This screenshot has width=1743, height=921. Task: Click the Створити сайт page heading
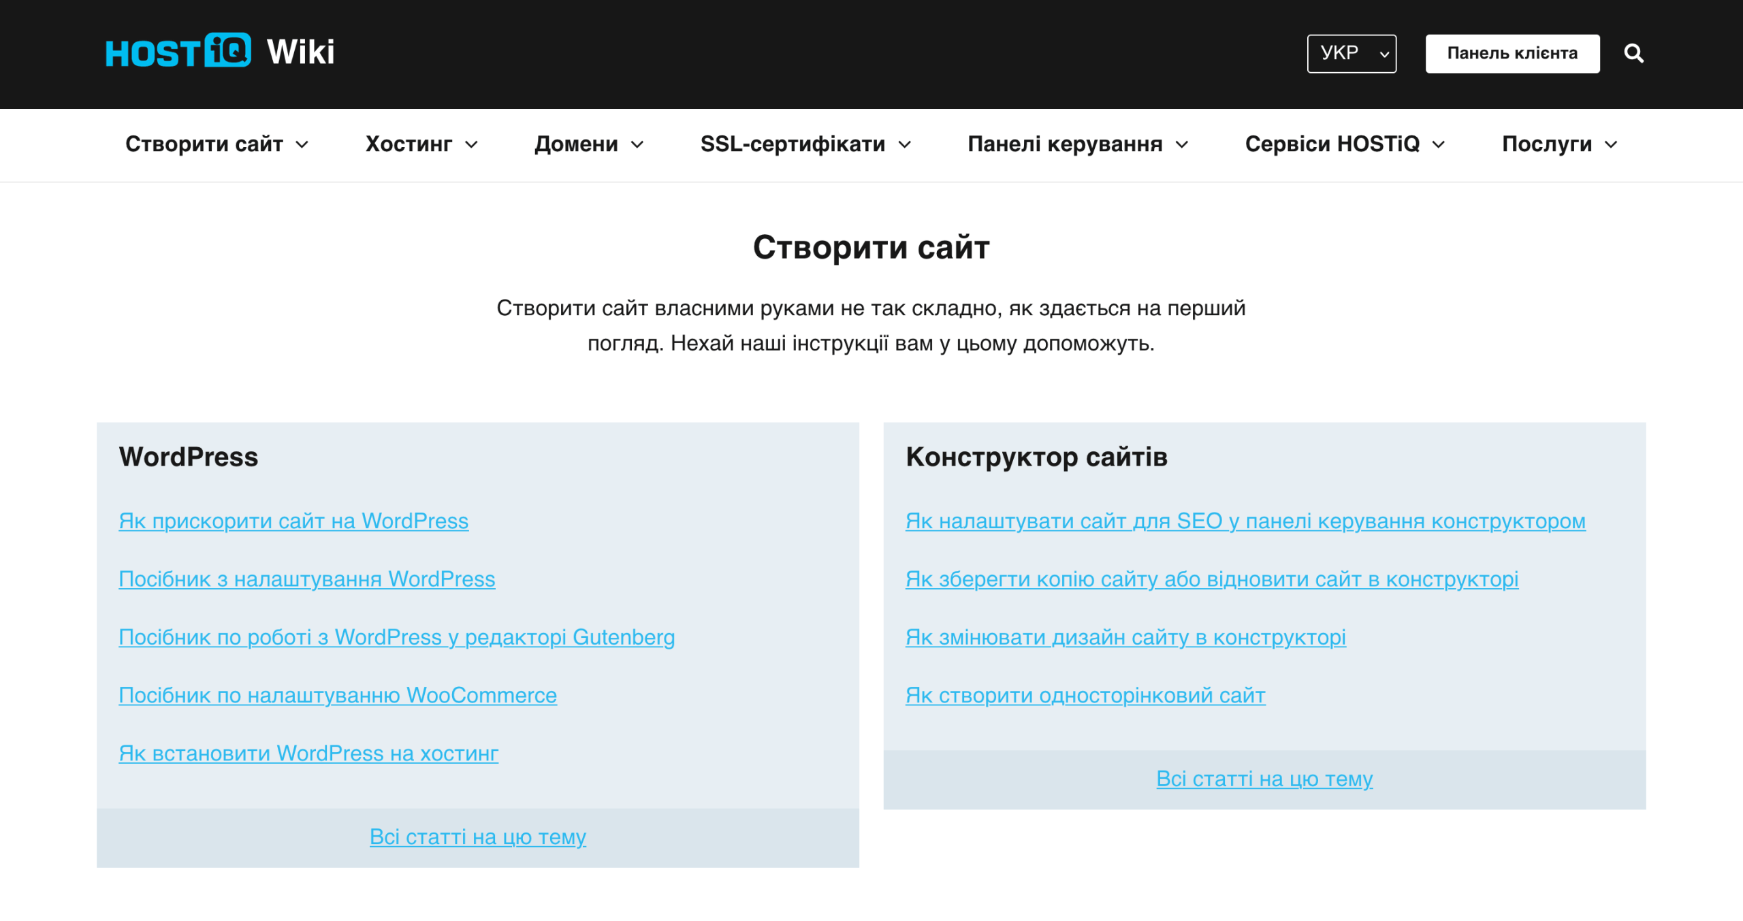coord(871,247)
